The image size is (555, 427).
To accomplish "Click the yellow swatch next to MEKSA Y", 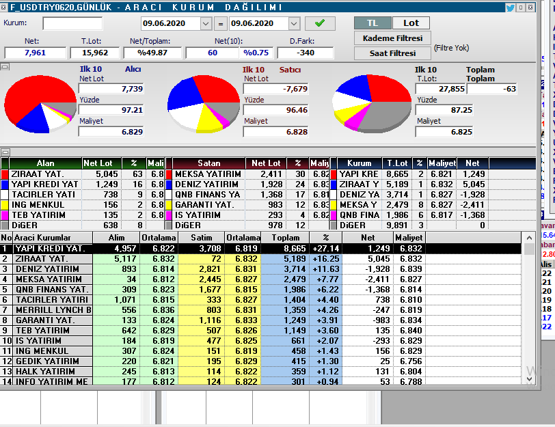I will [x=333, y=205].
